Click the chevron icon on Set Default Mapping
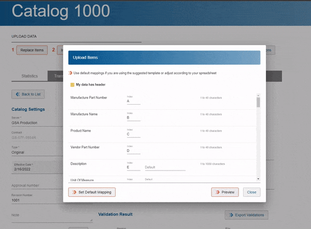 click(74, 192)
